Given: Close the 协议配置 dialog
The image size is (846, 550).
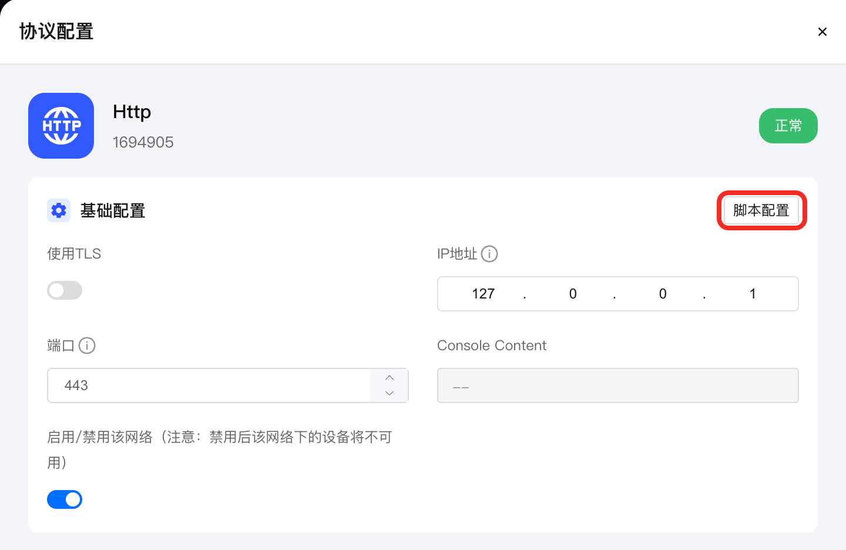Looking at the screenshot, I should pos(822,32).
